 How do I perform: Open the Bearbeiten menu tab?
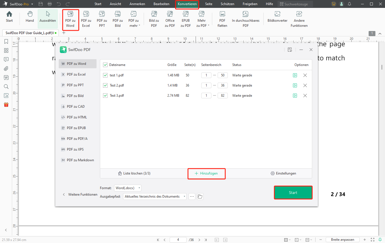click(161, 4)
